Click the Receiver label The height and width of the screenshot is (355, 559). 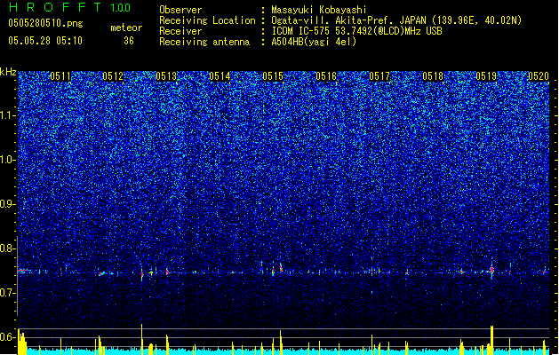point(180,31)
